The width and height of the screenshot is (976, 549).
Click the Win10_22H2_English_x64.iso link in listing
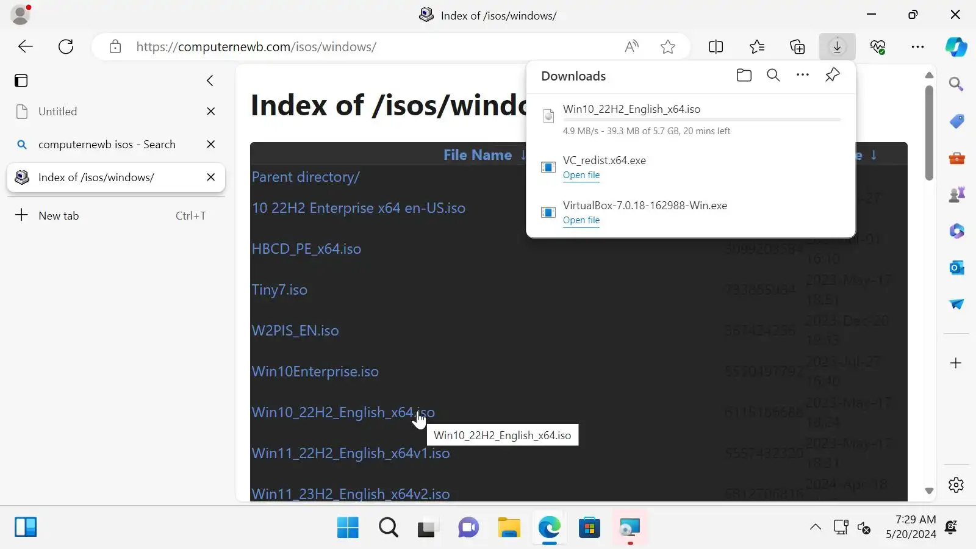tap(343, 412)
